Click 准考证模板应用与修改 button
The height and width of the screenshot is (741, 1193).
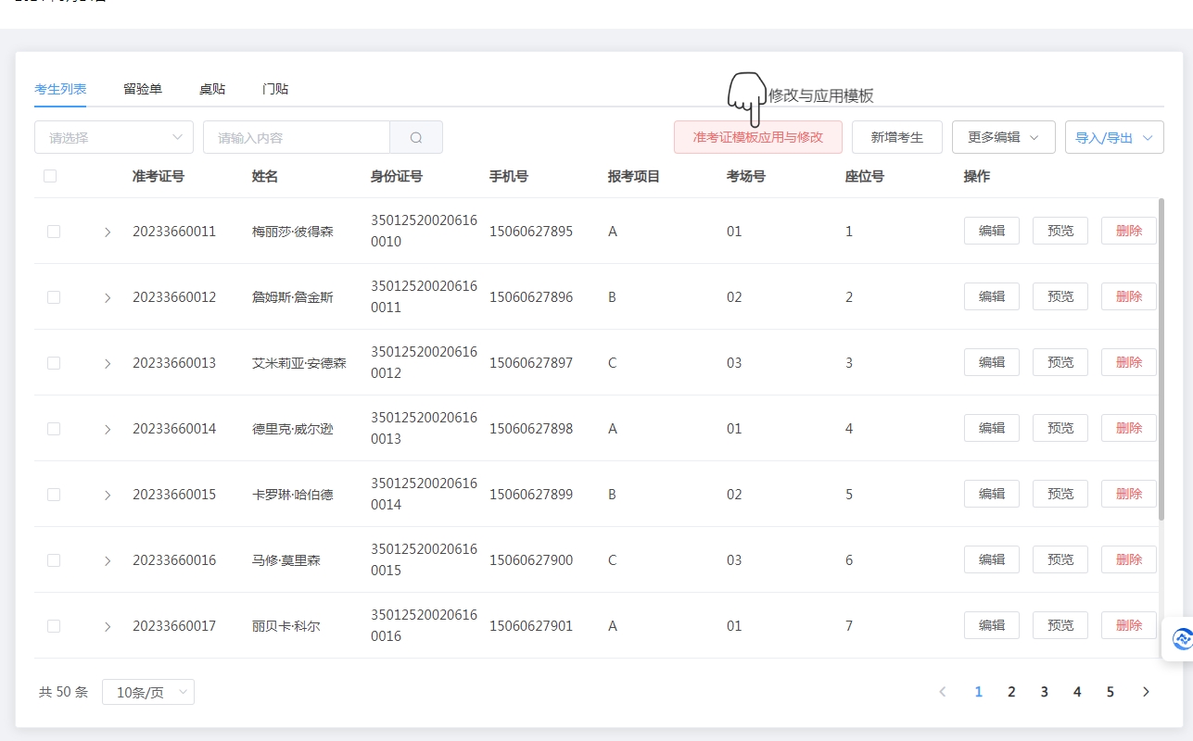point(757,137)
